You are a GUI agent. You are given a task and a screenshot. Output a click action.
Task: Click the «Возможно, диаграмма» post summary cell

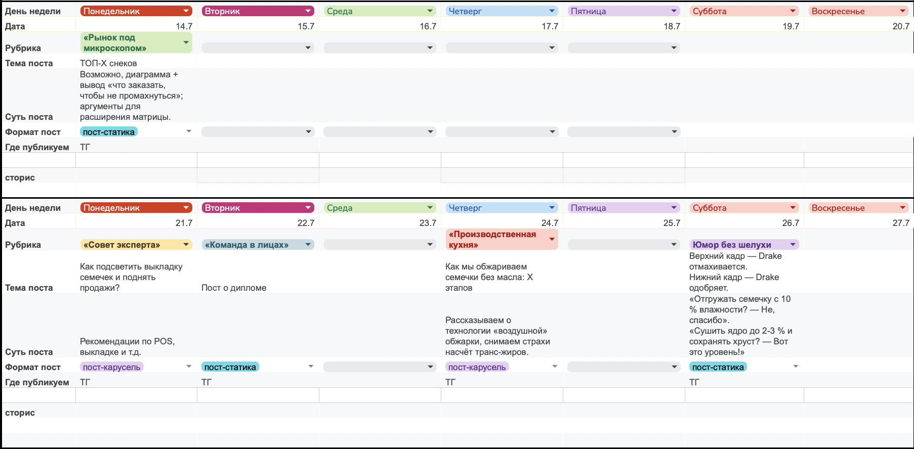(136, 96)
